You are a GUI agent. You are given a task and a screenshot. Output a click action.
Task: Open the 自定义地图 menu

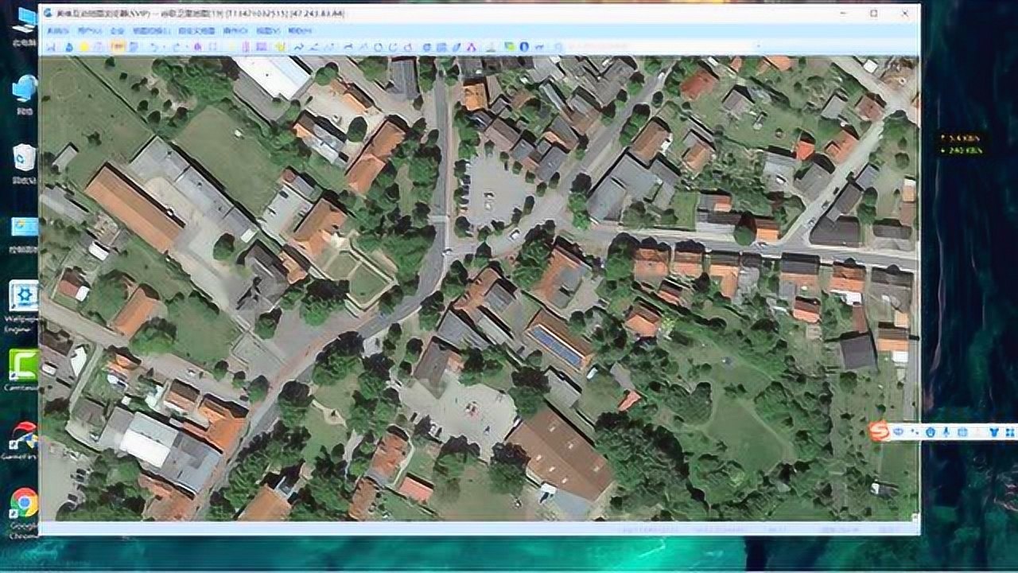(x=196, y=30)
